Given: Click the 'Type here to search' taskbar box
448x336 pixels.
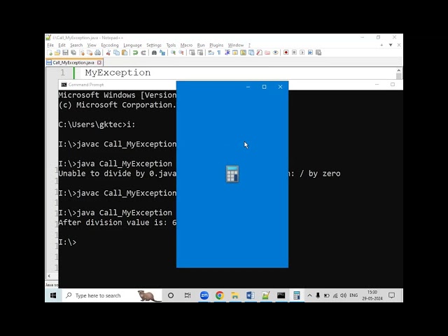Looking at the screenshot, I should [112, 295].
